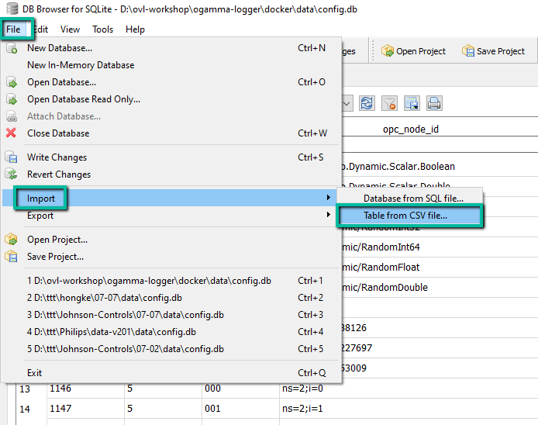Click the save table as icon
The height and width of the screenshot is (425, 538).
click(412, 103)
